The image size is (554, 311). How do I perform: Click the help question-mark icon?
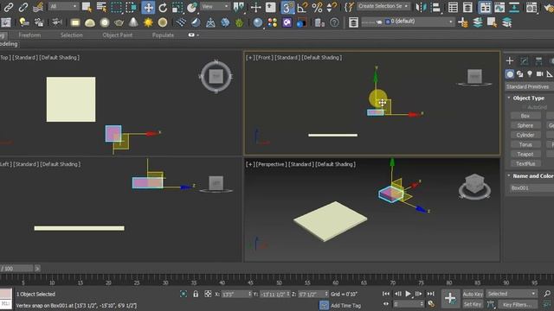[x=334, y=22]
